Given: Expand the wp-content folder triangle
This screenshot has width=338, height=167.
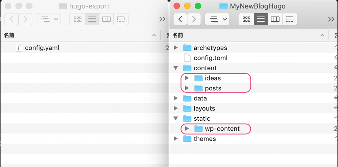Looking at the screenshot, I should tap(186, 129).
